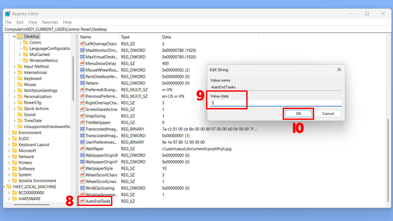Select the TileWallpaper value icon
The image size is (393, 221).
click(83, 122)
